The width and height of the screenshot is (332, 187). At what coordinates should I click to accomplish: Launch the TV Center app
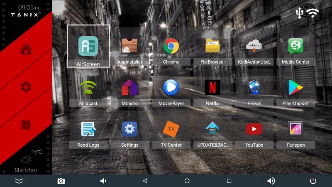[171, 129]
